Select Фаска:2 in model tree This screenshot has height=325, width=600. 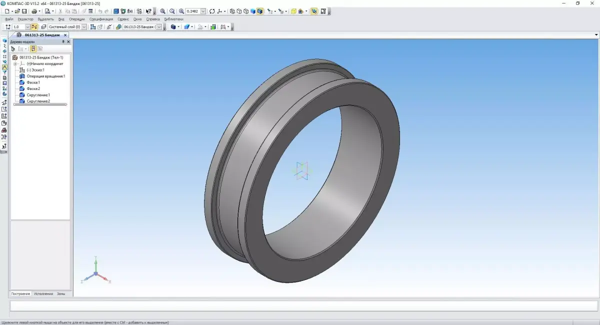click(33, 88)
